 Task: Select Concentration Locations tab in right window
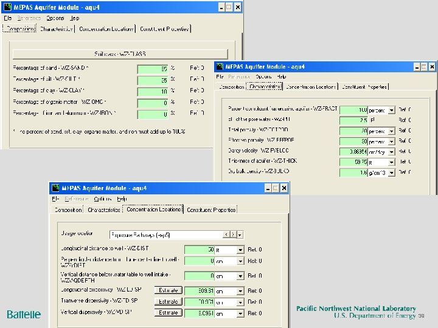[311, 87]
